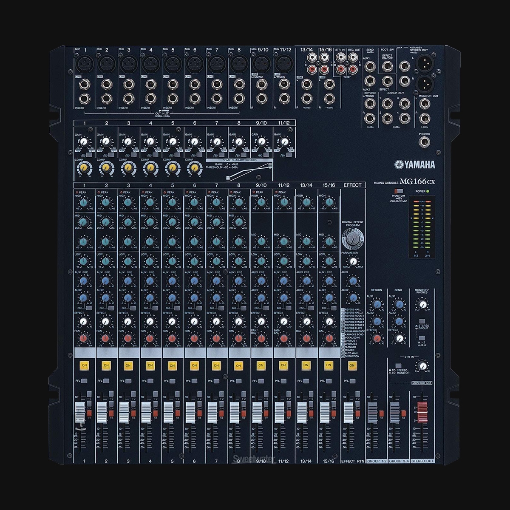The image size is (510, 510).
Task: Click the 2TR IN level knob
Action: [422, 366]
